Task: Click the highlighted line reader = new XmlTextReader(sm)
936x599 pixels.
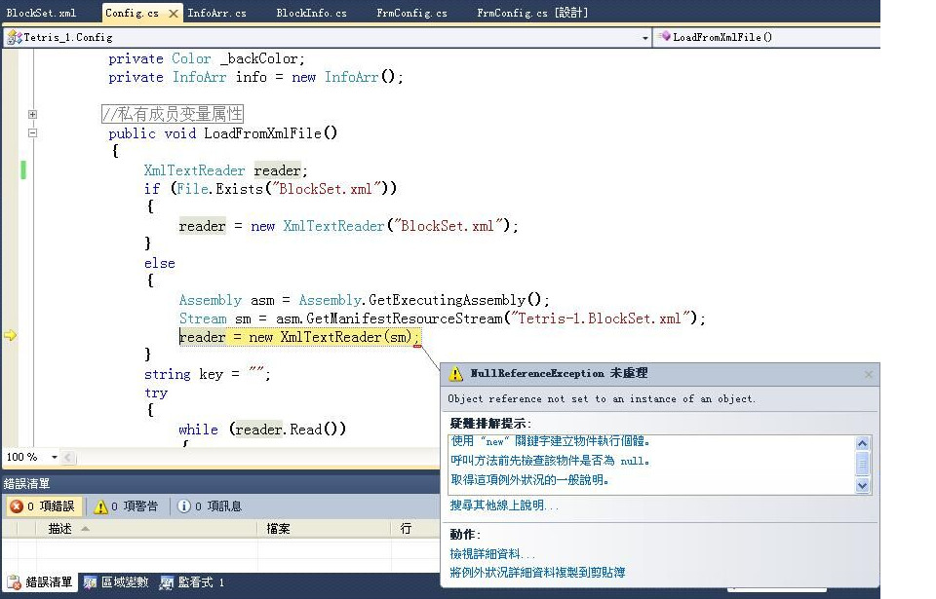Action: coord(299,337)
